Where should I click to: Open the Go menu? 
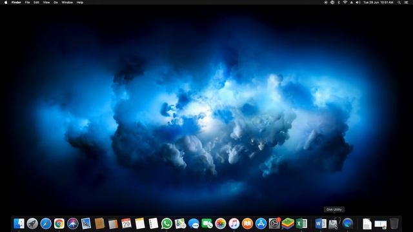coord(56,3)
